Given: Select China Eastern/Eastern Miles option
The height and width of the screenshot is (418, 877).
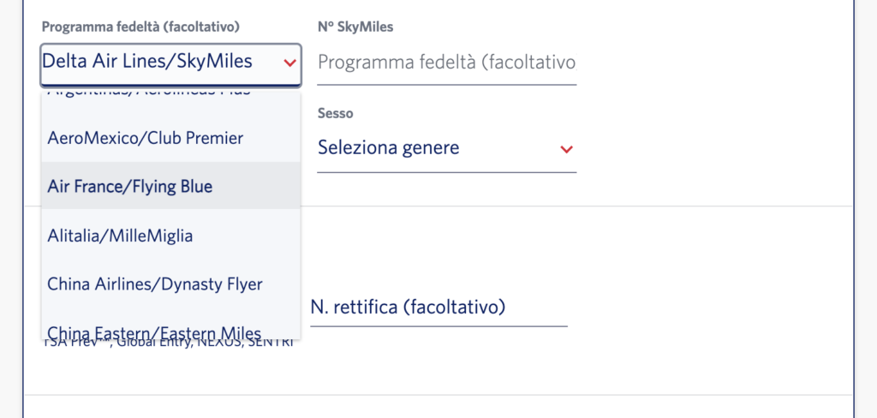Looking at the screenshot, I should 170,328.
